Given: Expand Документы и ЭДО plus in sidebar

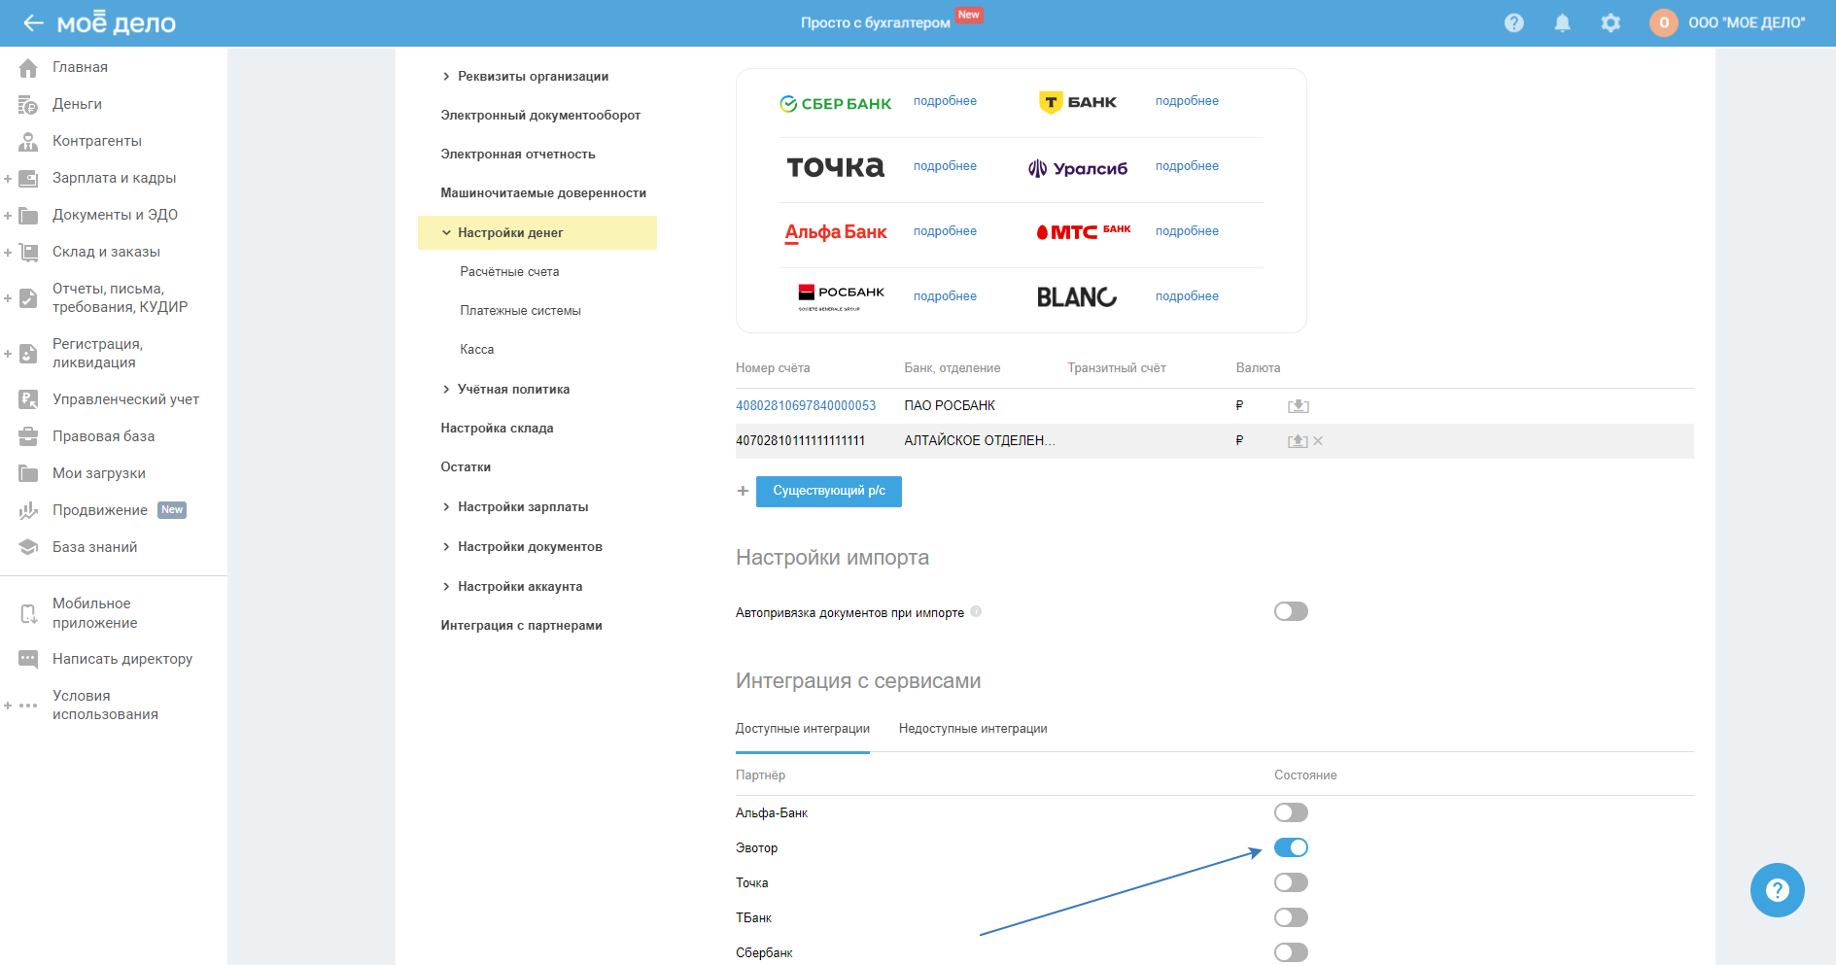Looking at the screenshot, I should (x=8, y=216).
